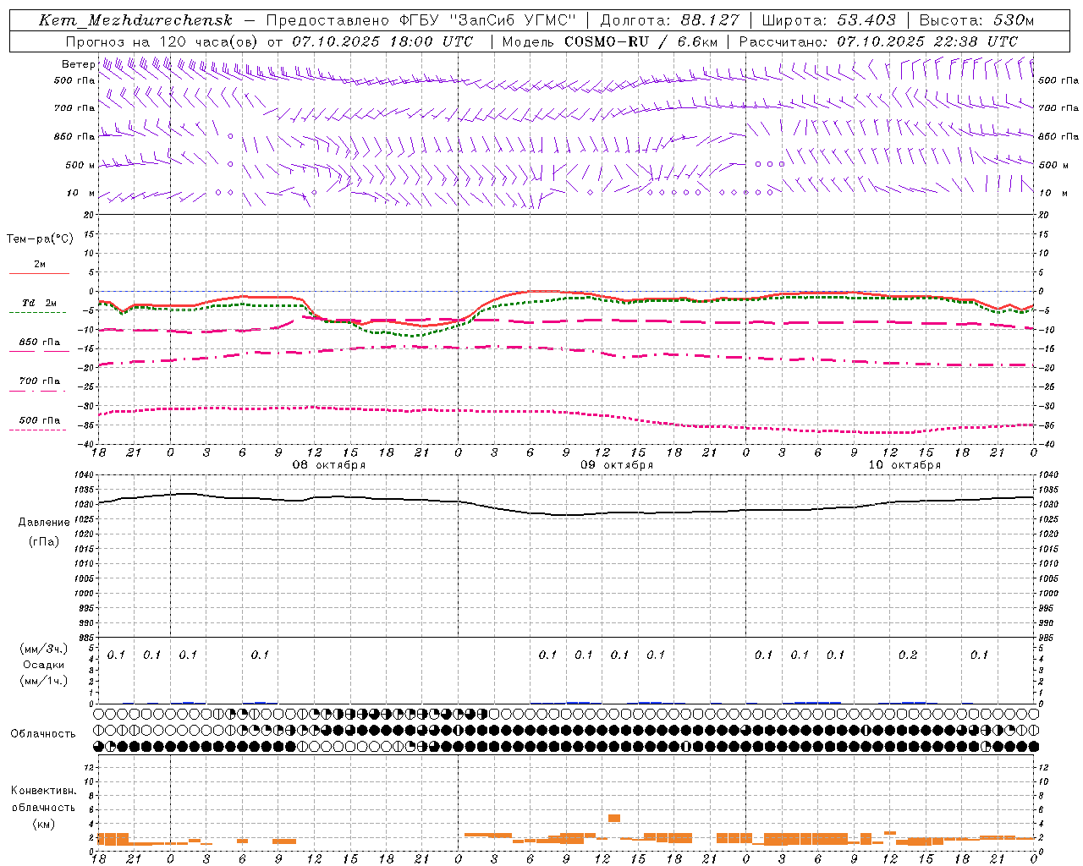
Task: Click the latitude value 'Широта: 53.403'
Action: tap(828, 20)
